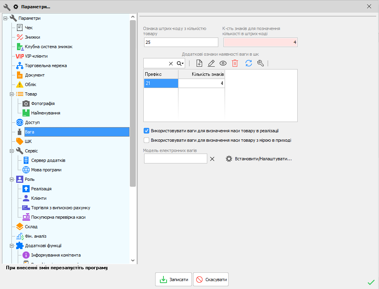Click the pencil edit icon in toolbar

[211, 63]
